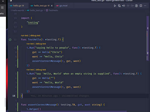Click the split editor icon

tap(141, 6)
